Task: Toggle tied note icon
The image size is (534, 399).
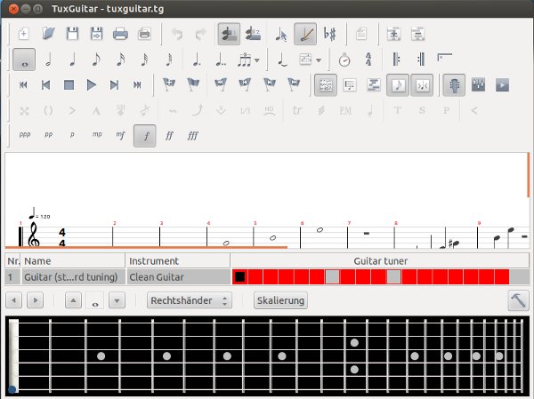Action: [282, 60]
